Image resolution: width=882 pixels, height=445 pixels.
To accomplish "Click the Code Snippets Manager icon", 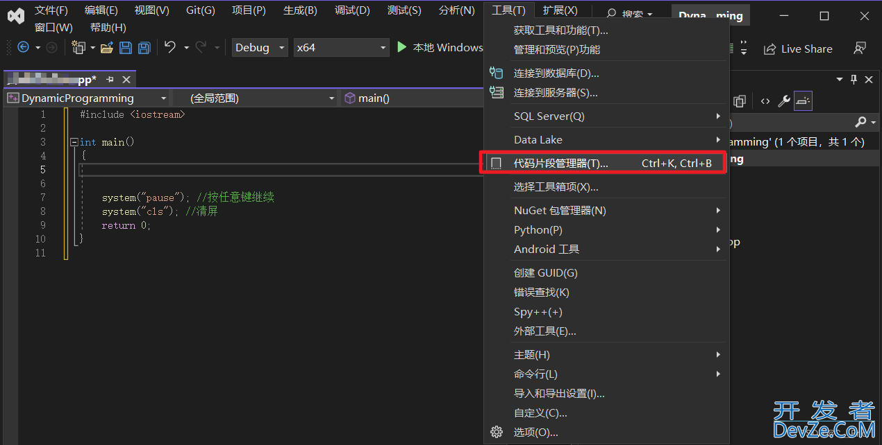I will (497, 164).
